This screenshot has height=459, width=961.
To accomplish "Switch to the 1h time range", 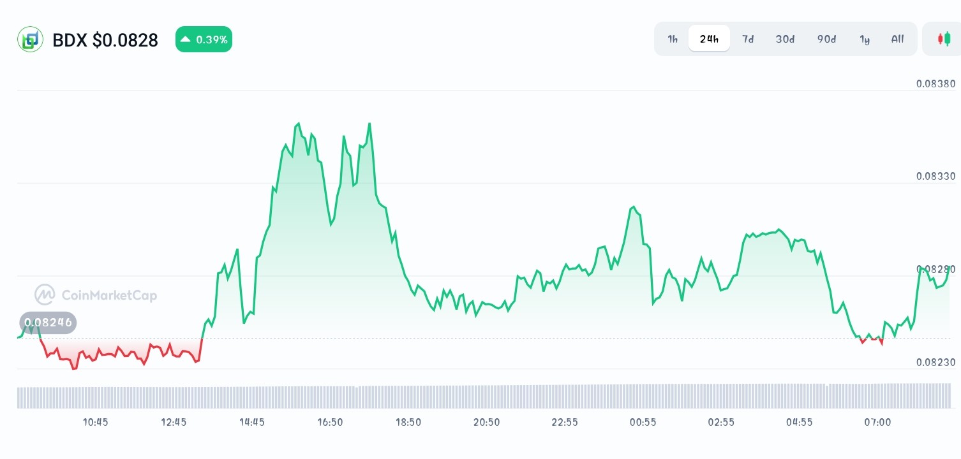I will 672,39.
